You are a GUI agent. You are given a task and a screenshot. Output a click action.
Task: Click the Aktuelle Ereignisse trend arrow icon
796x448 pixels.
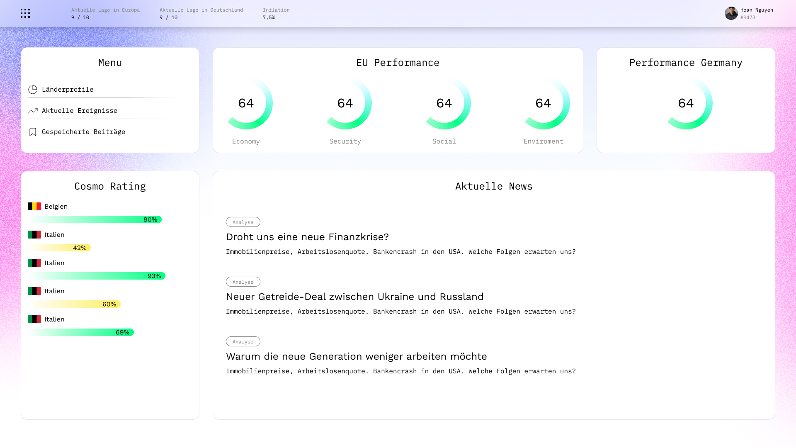click(33, 111)
